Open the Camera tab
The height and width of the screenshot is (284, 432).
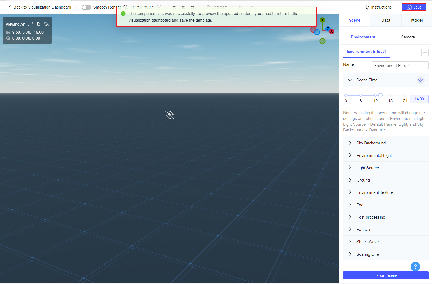point(407,37)
